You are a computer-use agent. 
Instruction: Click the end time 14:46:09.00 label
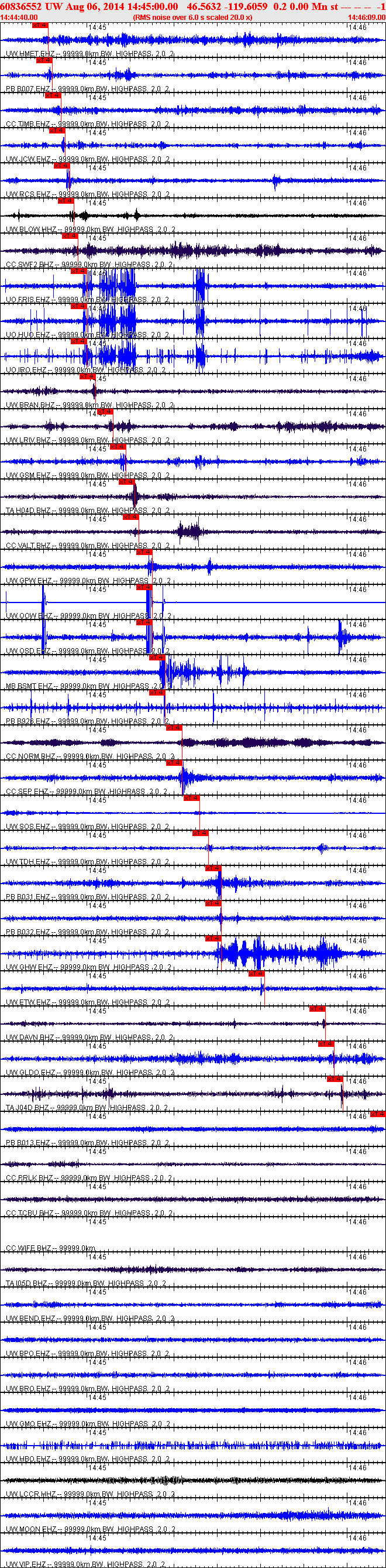[367, 18]
